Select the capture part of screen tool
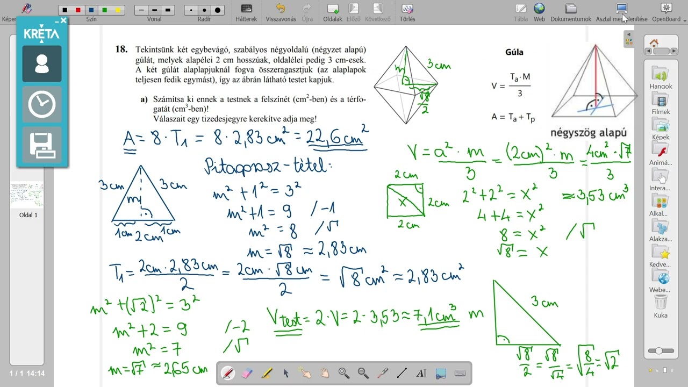 441,373
